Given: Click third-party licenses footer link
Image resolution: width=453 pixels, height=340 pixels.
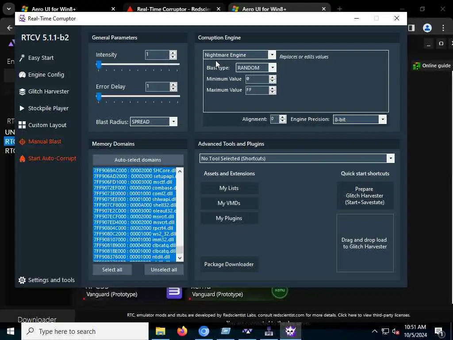Looking at the screenshot, I should coord(374,315).
